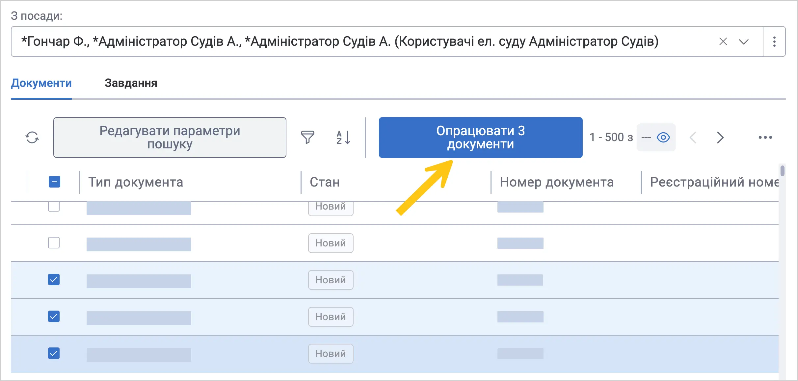Screen dimensions: 798x381
Task: Click Редагувати параметри пошуку button
Action: pyautogui.click(x=170, y=138)
